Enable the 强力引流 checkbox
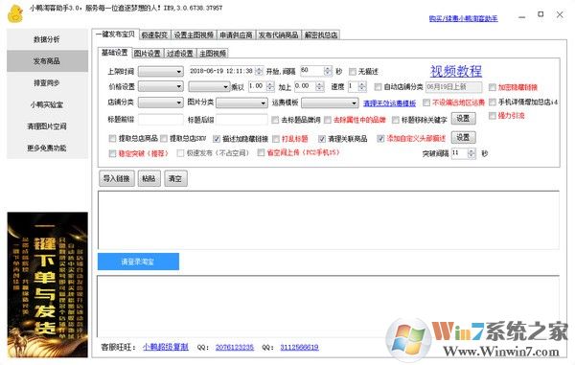 pyautogui.click(x=493, y=116)
